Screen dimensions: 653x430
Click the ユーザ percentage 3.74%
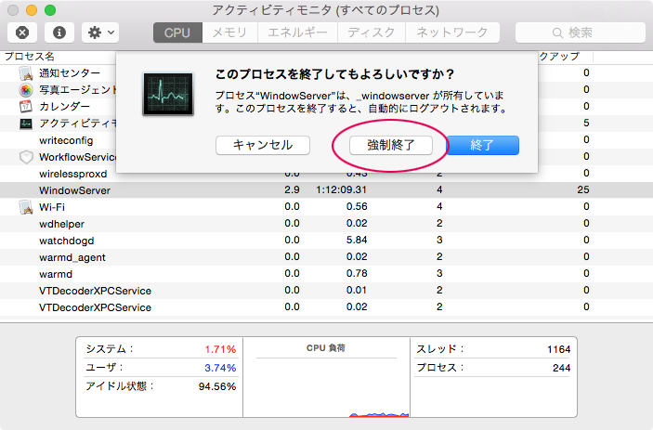(x=220, y=368)
